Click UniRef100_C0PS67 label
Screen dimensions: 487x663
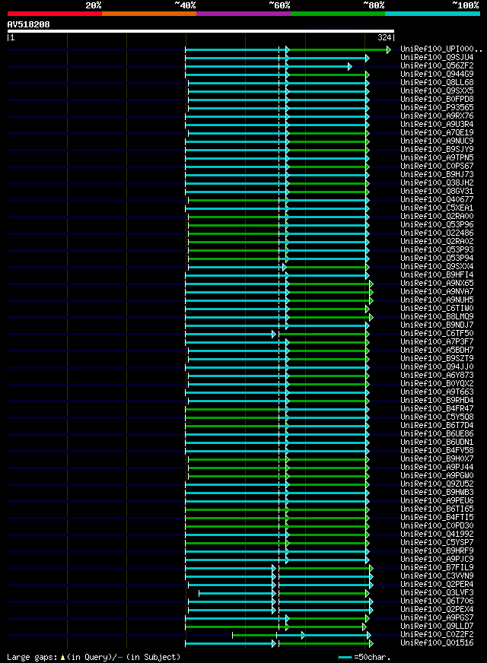437,167
